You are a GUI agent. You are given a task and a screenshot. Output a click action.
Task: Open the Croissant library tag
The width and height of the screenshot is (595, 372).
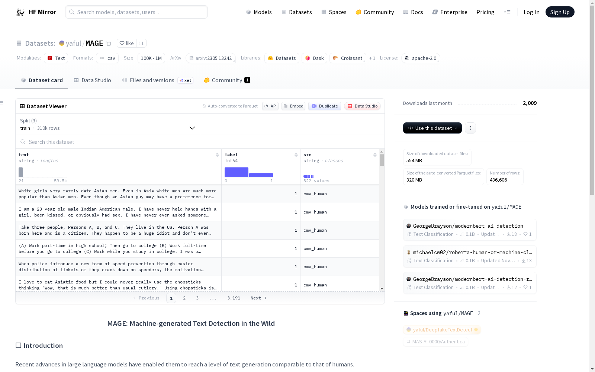[348, 58]
